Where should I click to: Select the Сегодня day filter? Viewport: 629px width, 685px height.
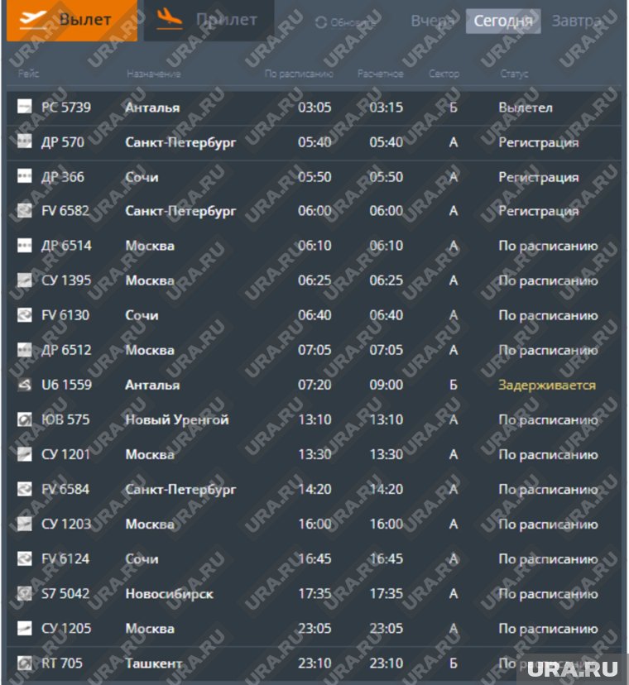point(503,22)
